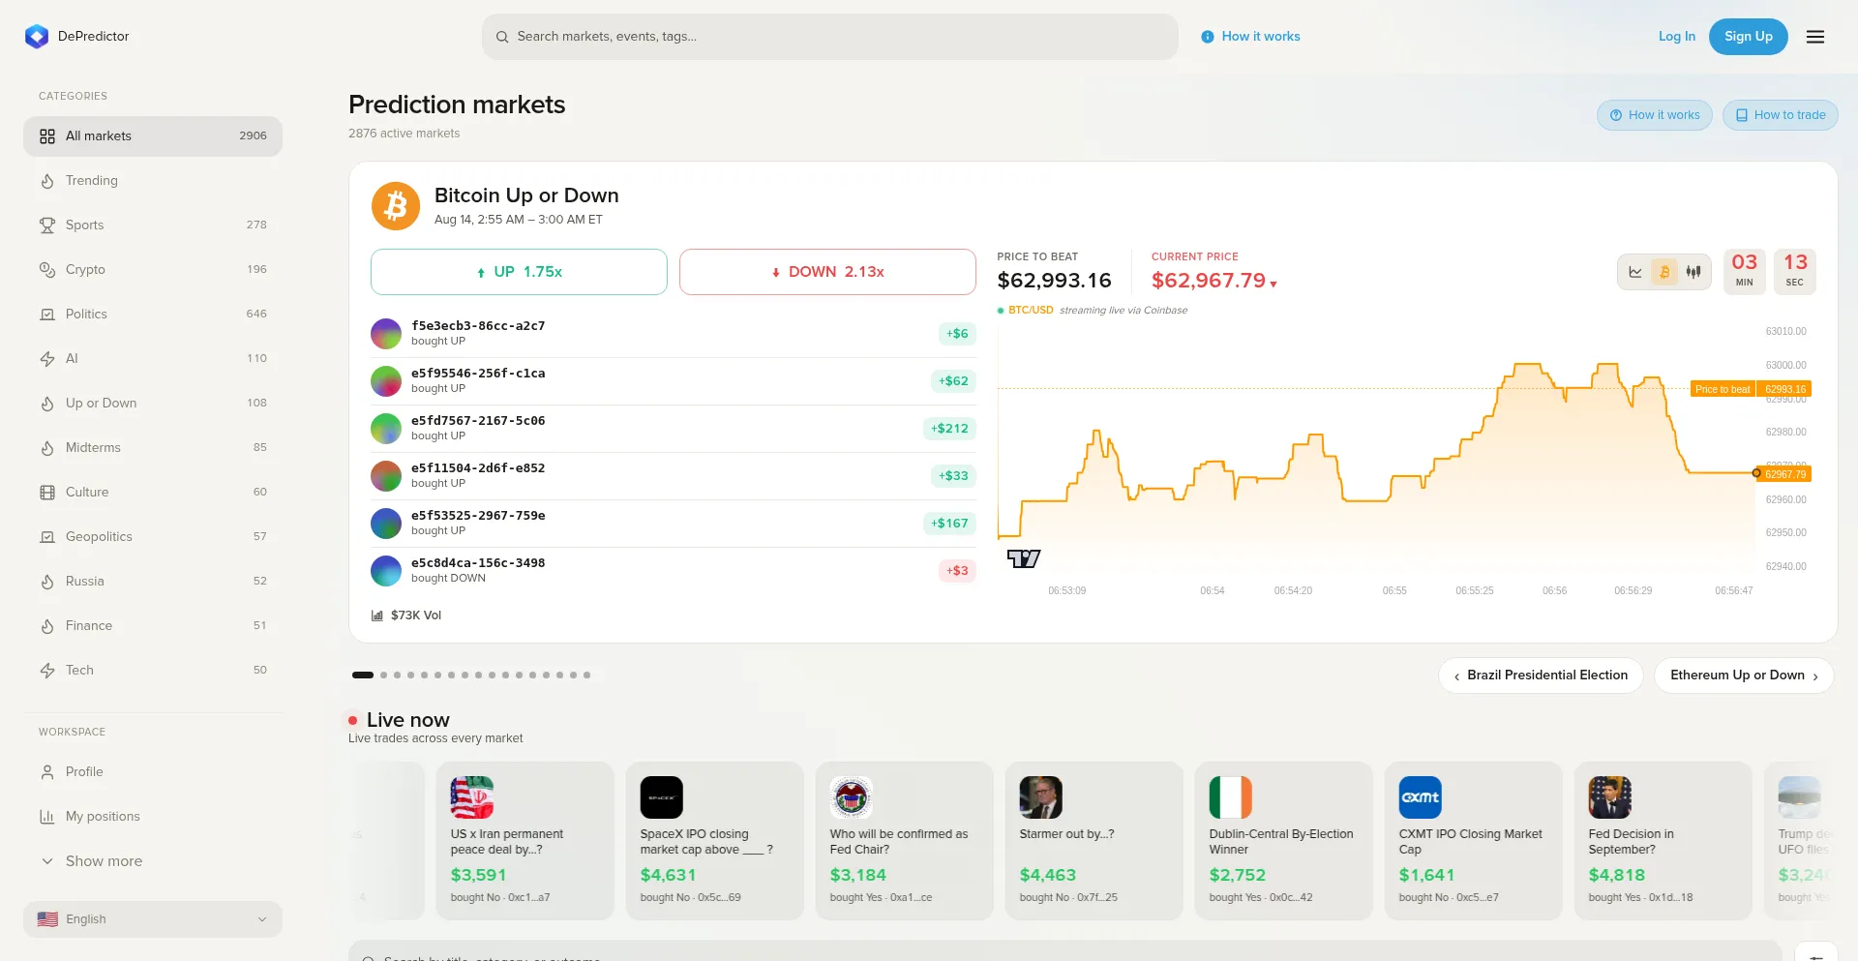
Task: Click the Profile person icon
Action: click(x=47, y=772)
